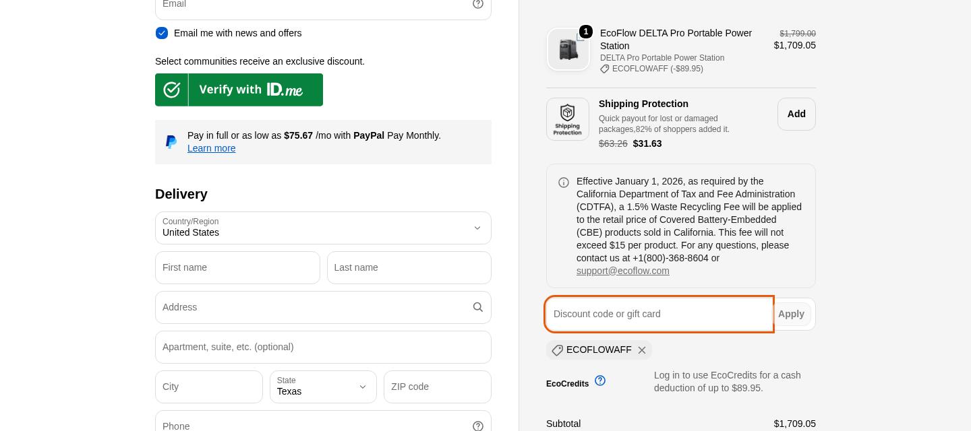Click into the Address field
Viewport: 971px width, 431px height.
pos(323,308)
